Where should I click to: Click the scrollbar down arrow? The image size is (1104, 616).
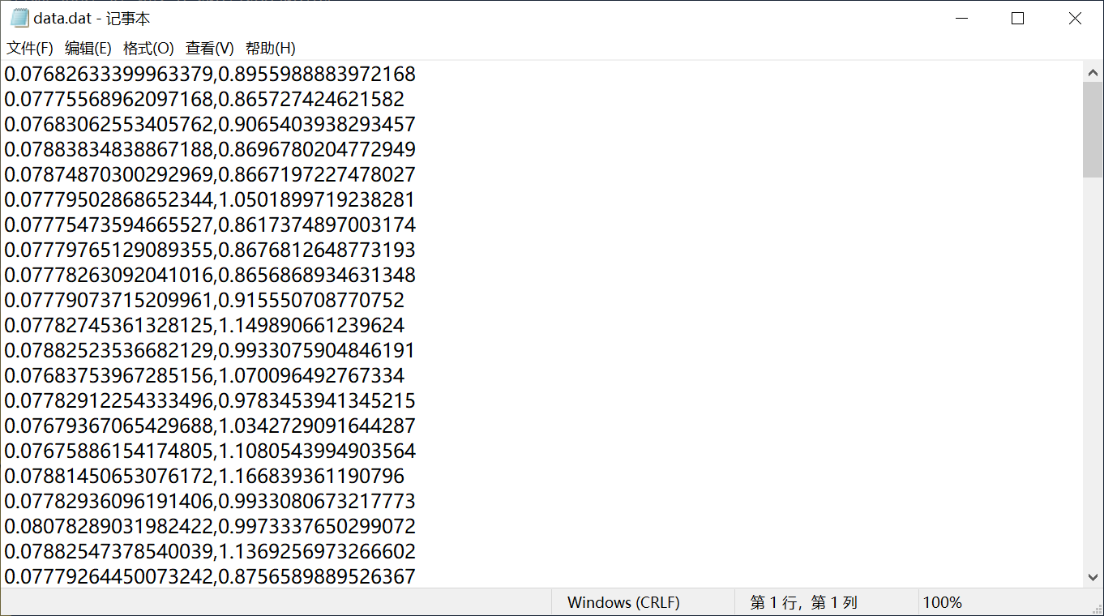click(x=1093, y=577)
